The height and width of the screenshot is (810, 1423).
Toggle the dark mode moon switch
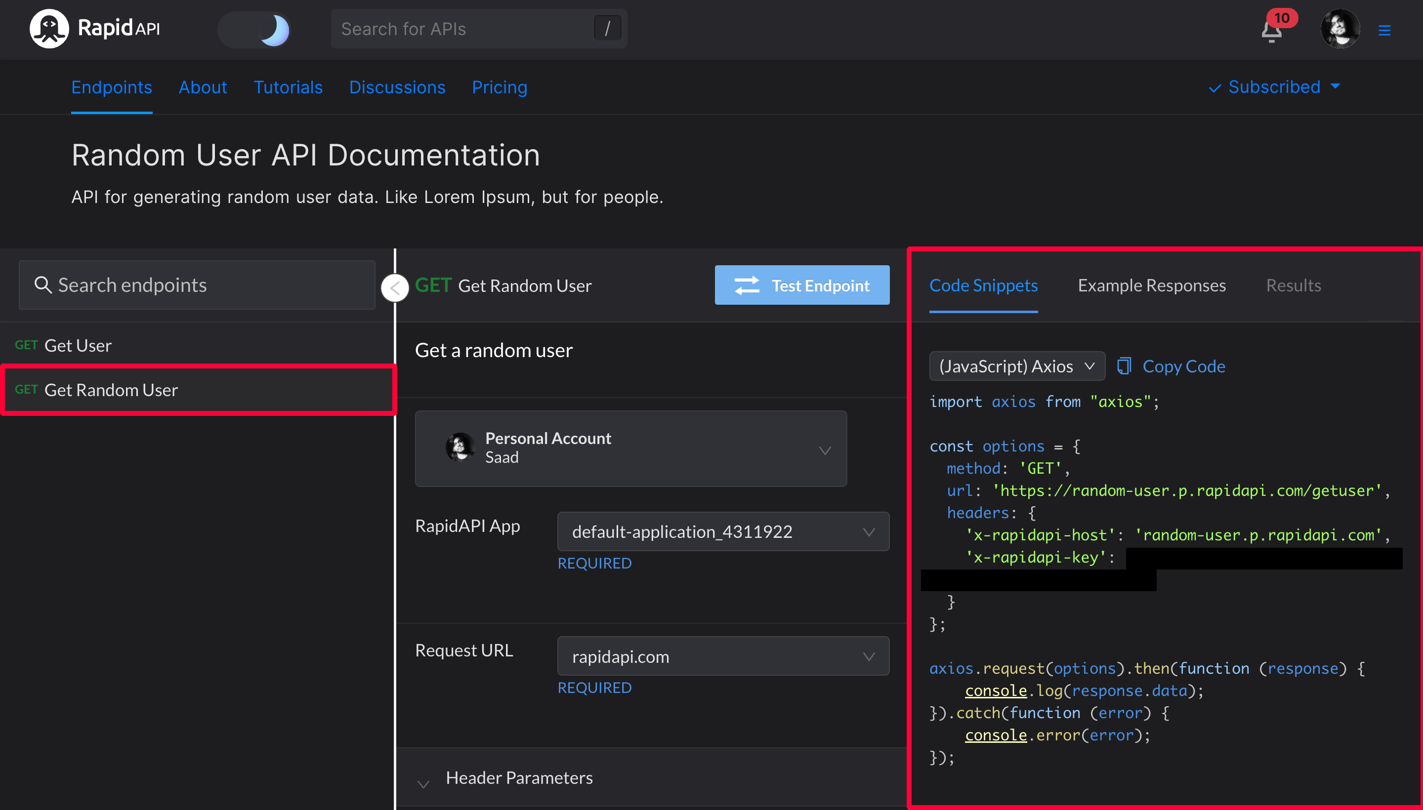(x=255, y=30)
